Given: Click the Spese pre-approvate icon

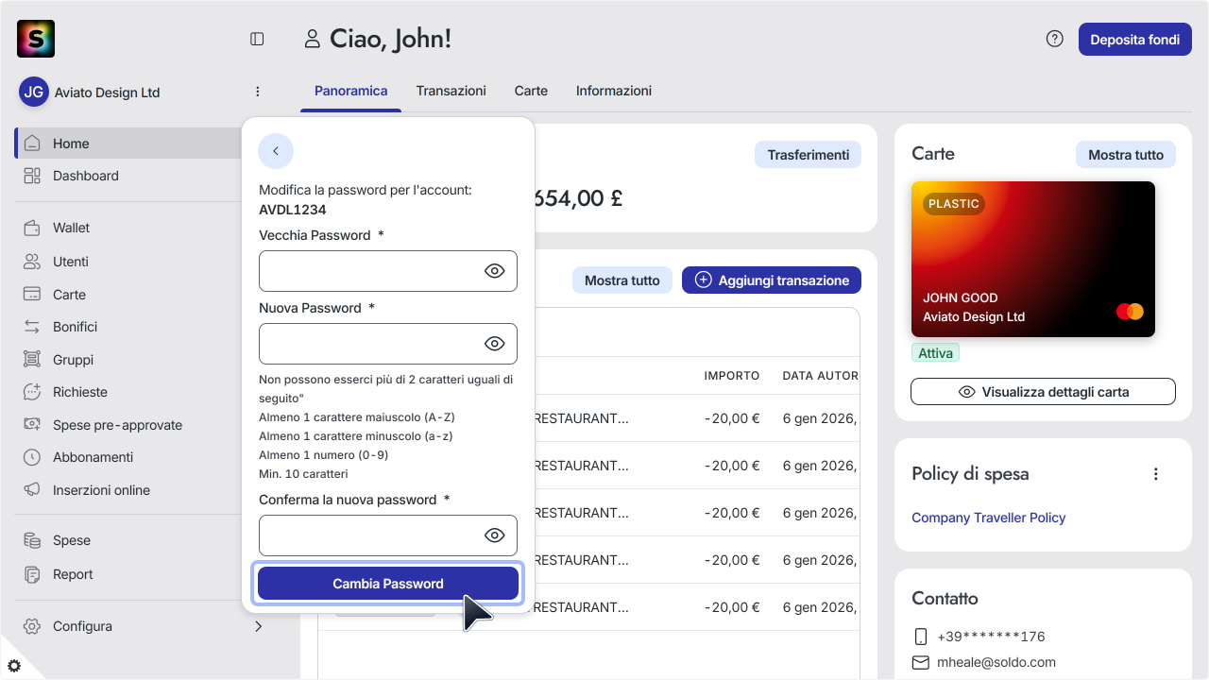Looking at the screenshot, I should pyautogui.click(x=33, y=425).
